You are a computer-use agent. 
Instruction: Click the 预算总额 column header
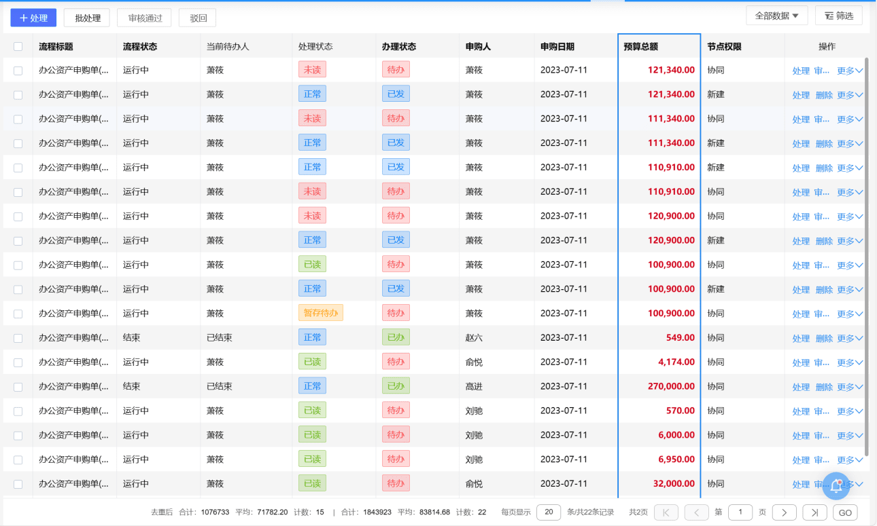click(641, 47)
